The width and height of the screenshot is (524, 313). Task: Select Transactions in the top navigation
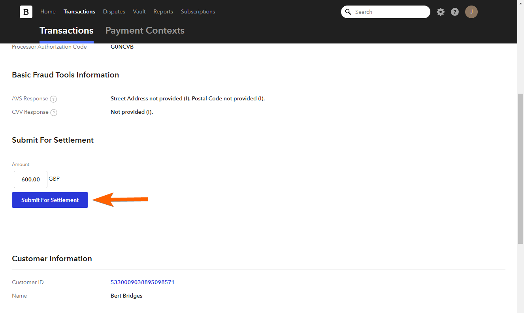79,11
